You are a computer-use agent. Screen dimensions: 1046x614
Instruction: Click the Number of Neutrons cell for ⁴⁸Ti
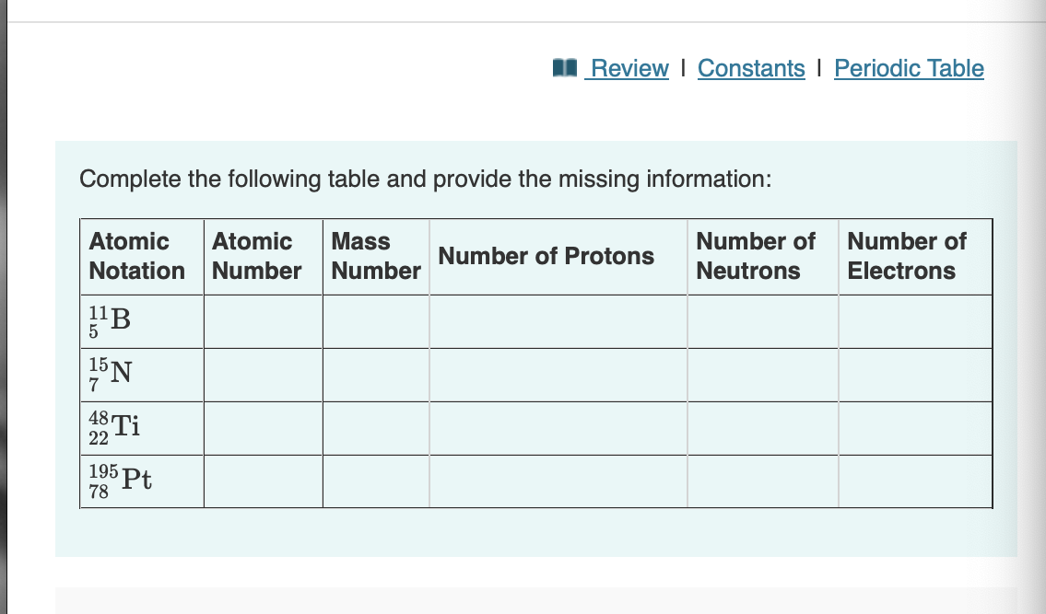pos(762,428)
